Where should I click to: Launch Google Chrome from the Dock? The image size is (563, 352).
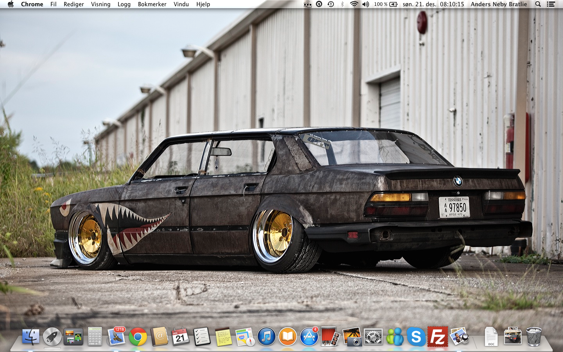tap(138, 337)
